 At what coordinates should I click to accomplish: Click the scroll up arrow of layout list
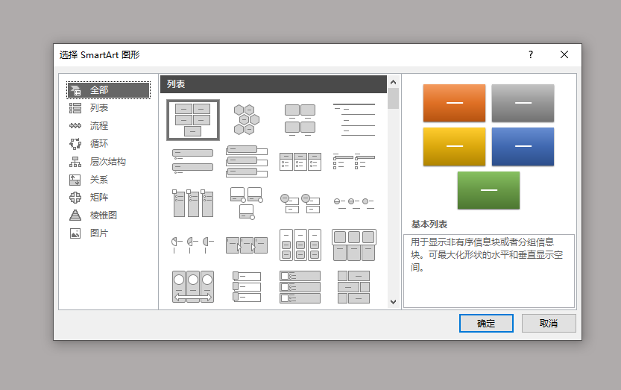click(x=394, y=82)
